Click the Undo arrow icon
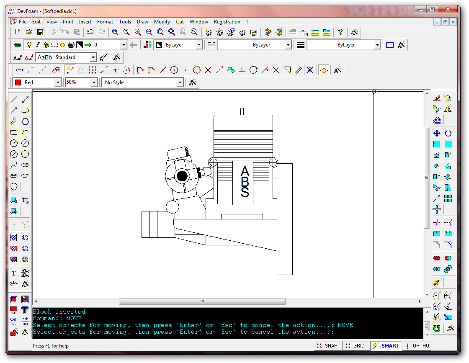469x363 pixels. (90, 32)
